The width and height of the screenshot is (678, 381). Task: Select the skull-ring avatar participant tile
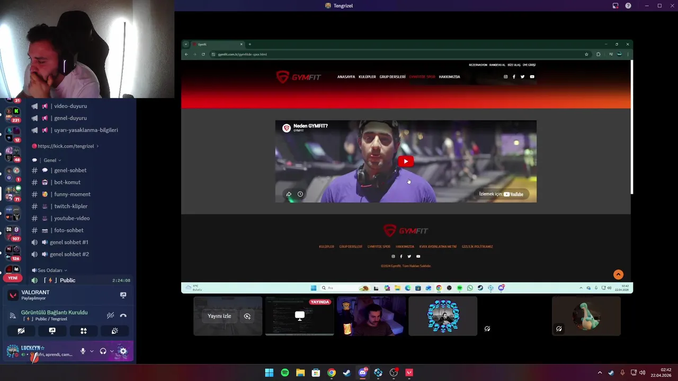443,316
